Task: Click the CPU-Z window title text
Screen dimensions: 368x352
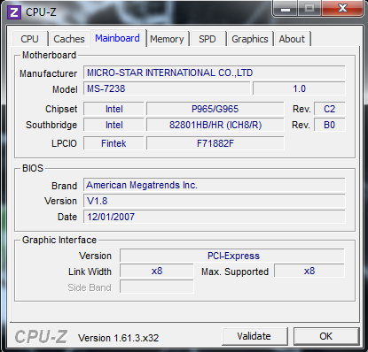Action: point(41,12)
